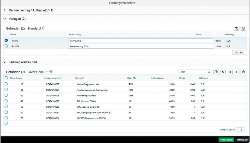Screen dimensions: 250x143
Task: Expand the Rahmenvertrag / Auftrags-LV section
Action: 5,11
